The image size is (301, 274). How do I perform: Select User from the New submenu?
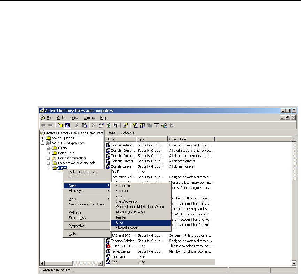coord(119,223)
